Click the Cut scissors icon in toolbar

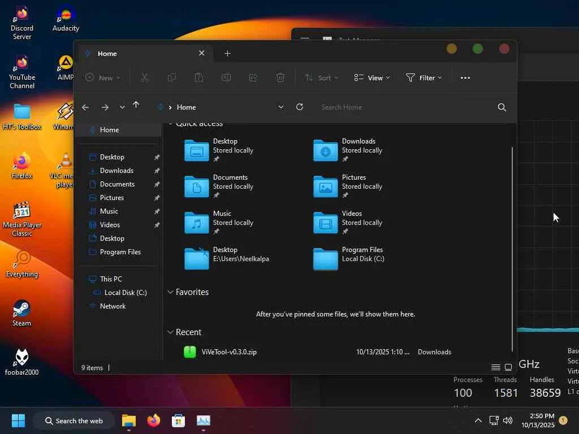coord(144,78)
